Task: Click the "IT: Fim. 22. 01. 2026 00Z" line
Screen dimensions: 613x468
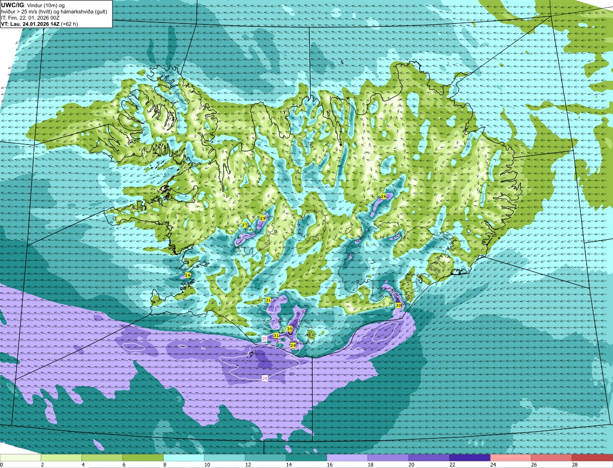Action: tap(31, 17)
